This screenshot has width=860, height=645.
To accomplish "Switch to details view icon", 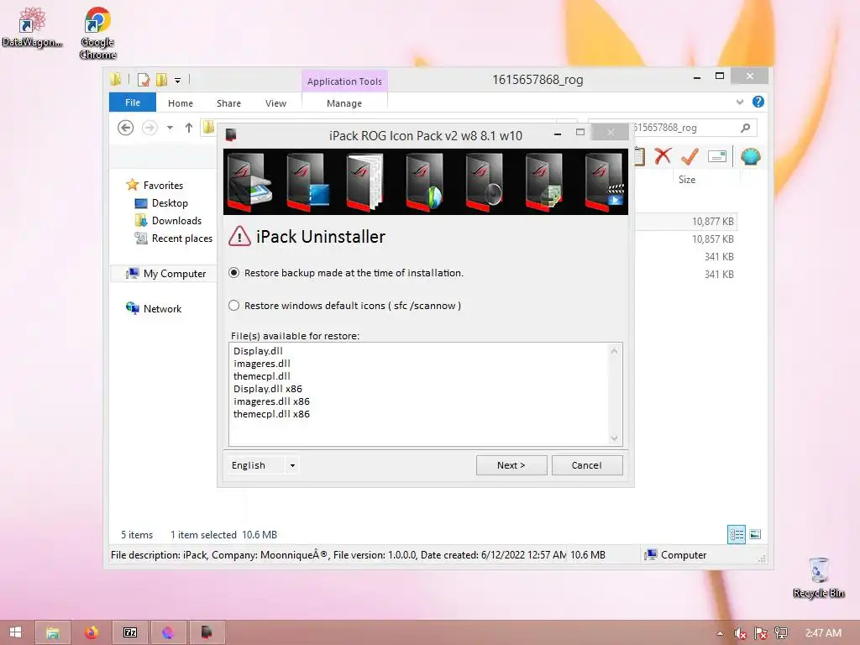I will pos(736,534).
